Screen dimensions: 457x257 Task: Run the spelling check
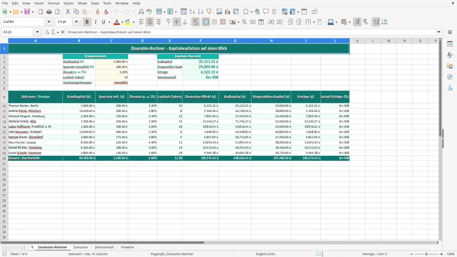point(149,12)
